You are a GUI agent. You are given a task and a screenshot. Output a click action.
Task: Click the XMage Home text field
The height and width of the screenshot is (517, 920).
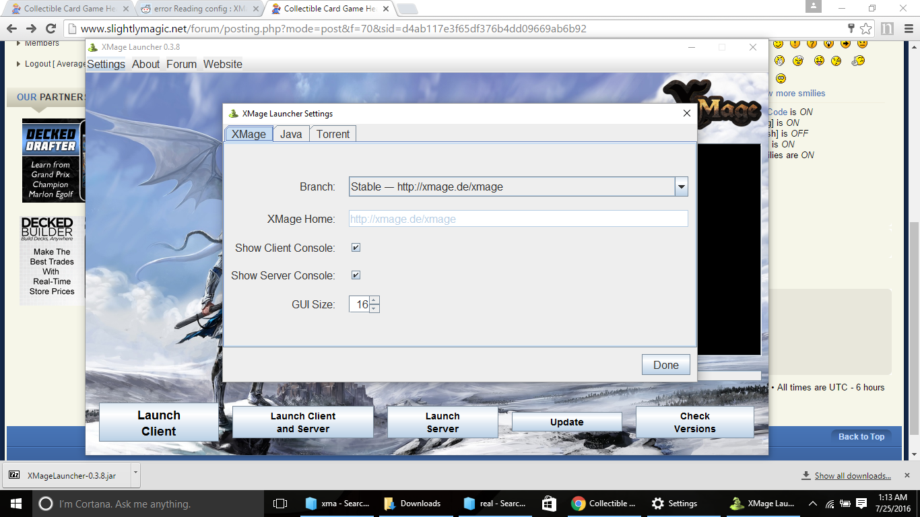(x=519, y=219)
